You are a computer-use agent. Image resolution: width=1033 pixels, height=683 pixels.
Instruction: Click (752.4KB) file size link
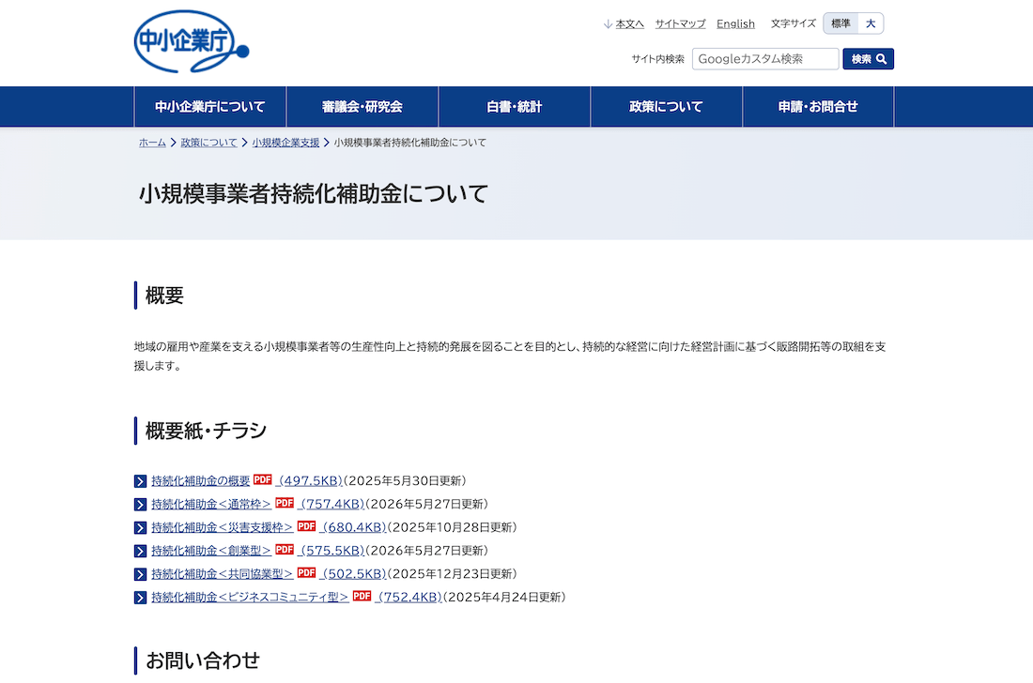(409, 597)
